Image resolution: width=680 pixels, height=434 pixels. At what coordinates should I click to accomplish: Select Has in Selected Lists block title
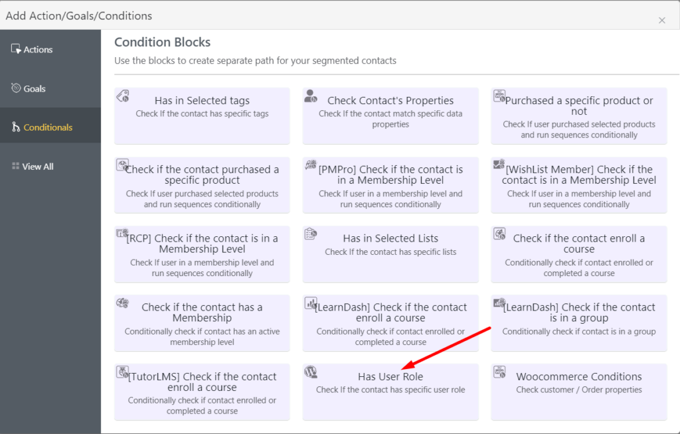390,238
